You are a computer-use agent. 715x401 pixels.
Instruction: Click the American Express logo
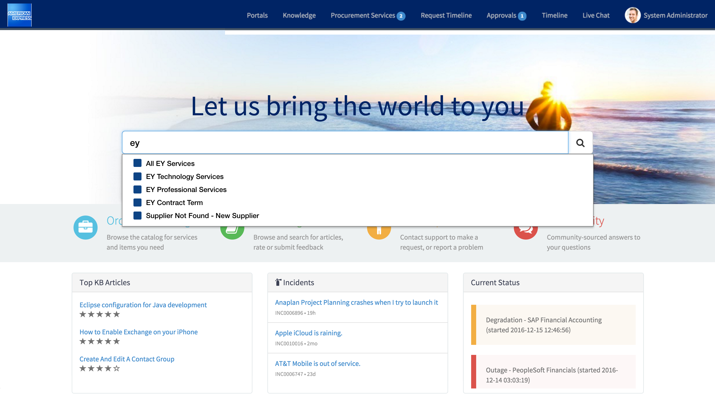coord(19,15)
